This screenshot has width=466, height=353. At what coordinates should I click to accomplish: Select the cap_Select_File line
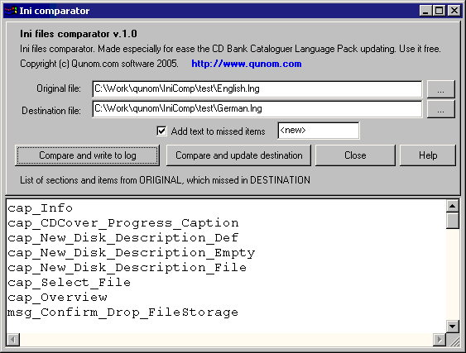coord(69,283)
